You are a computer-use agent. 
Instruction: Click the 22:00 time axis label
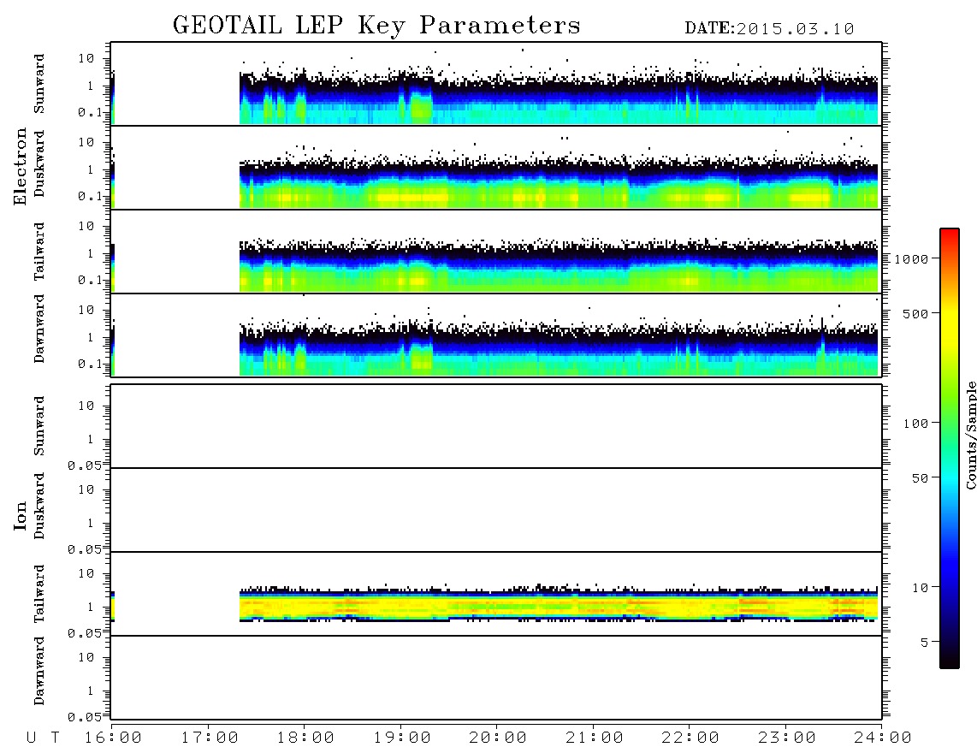click(x=690, y=738)
